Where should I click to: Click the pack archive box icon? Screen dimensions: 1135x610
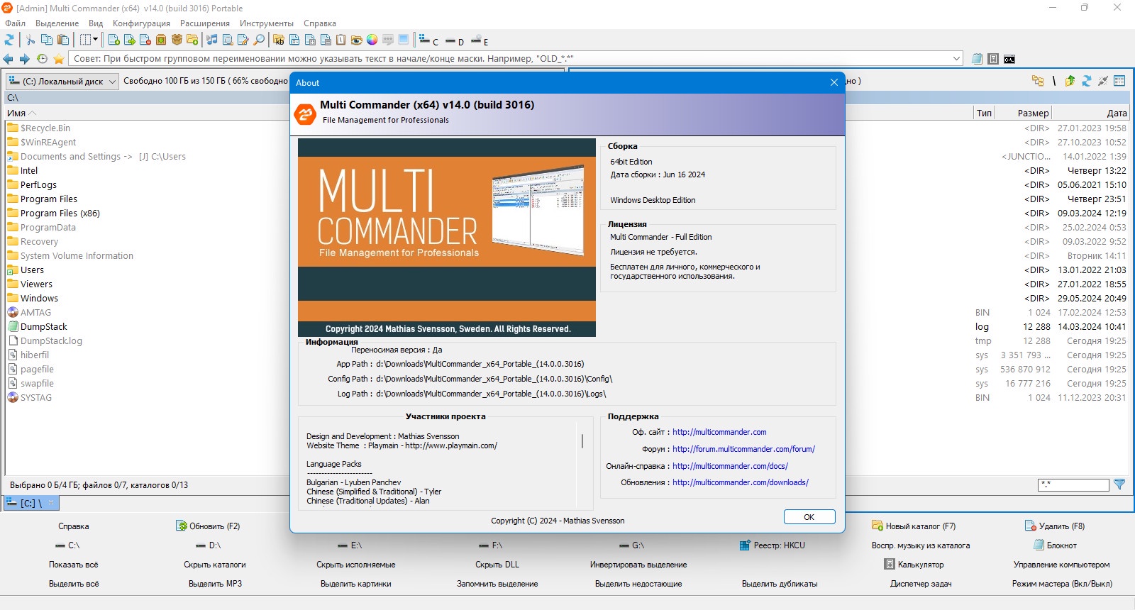click(161, 40)
